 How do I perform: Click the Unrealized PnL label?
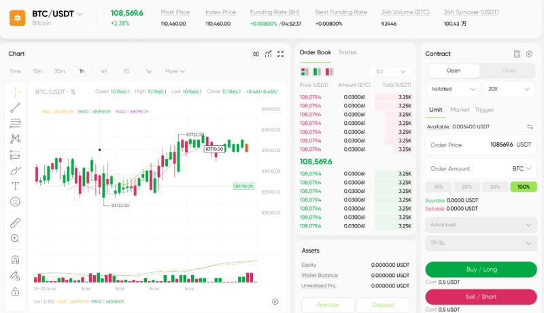click(318, 286)
